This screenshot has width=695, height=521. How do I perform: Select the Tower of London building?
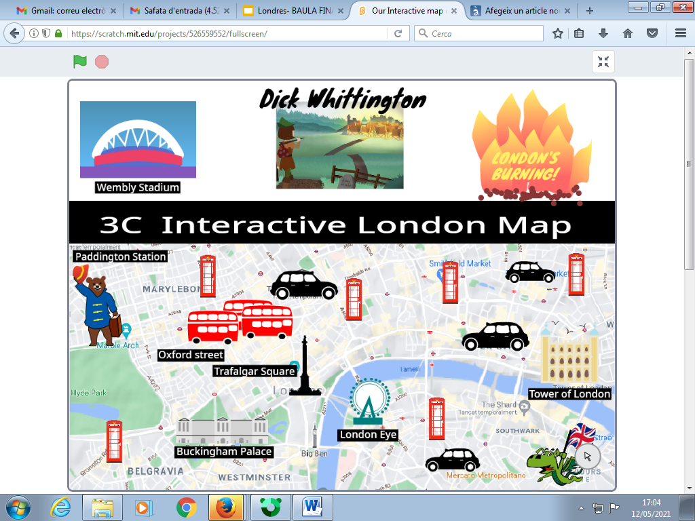tap(569, 357)
